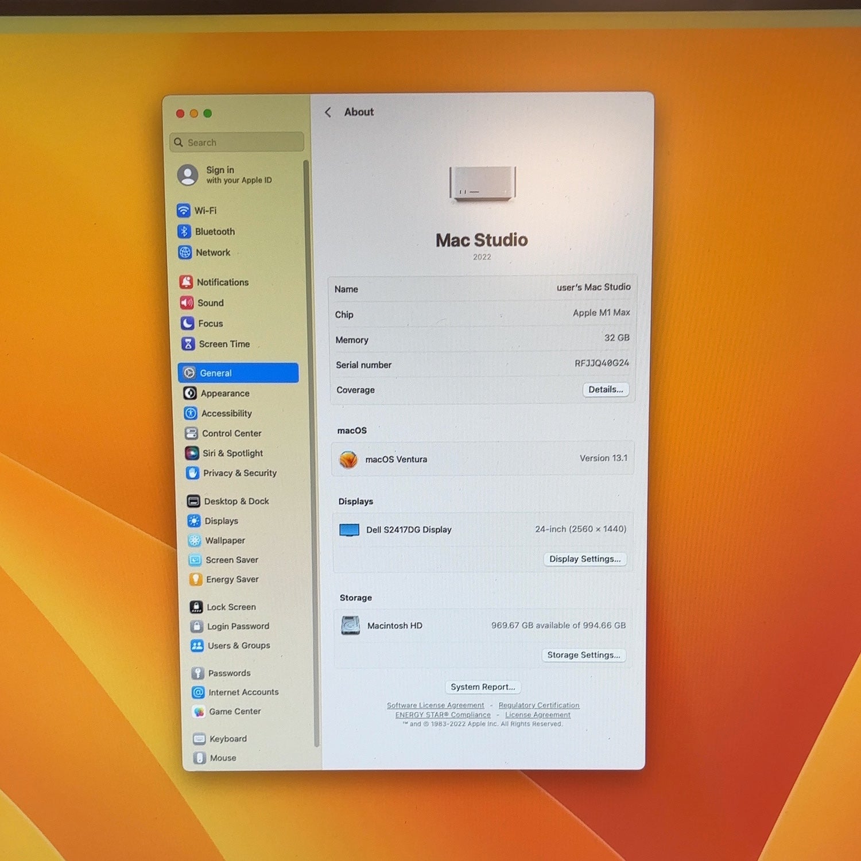Select the Sound speaker icon
861x861 pixels.
click(x=187, y=302)
